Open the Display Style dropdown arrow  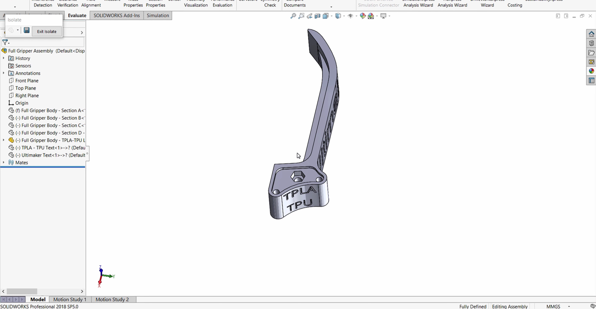coord(344,16)
